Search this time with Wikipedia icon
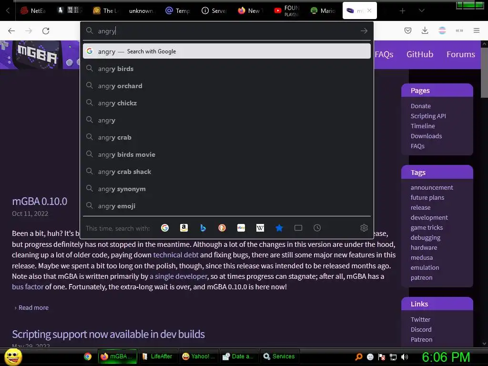Screen dimensions: 488x366 260,228
